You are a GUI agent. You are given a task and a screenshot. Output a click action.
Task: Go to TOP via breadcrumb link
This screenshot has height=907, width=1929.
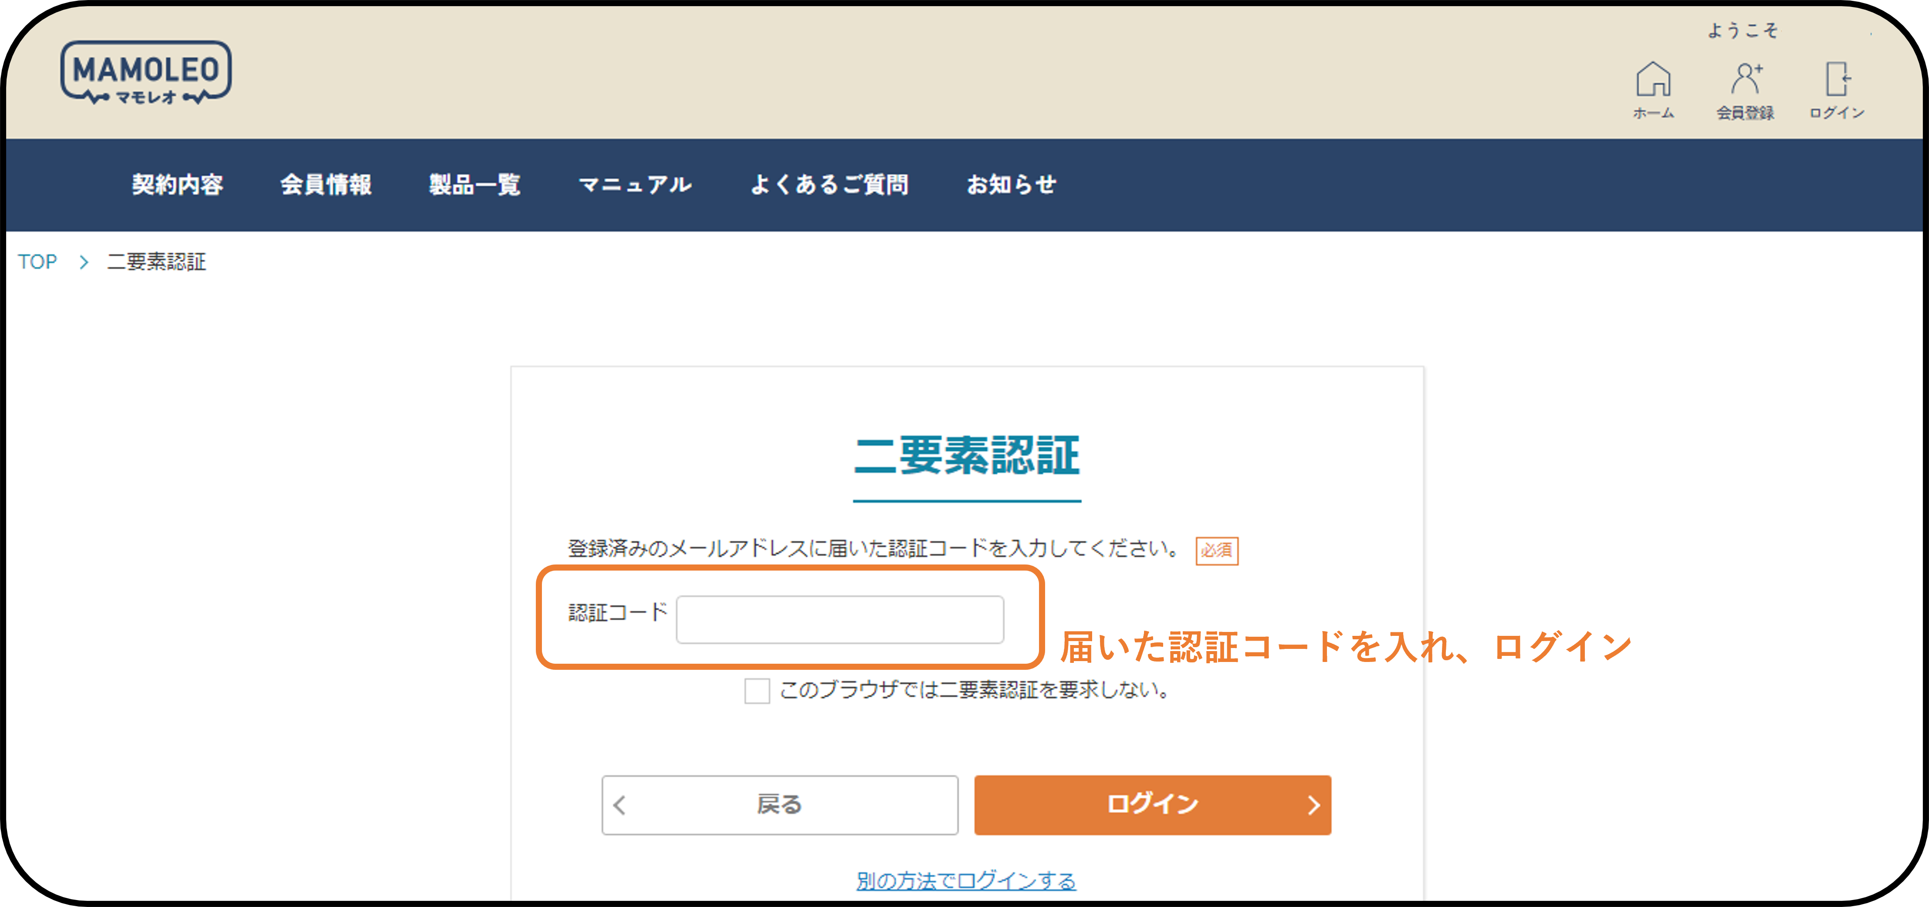[x=37, y=262]
